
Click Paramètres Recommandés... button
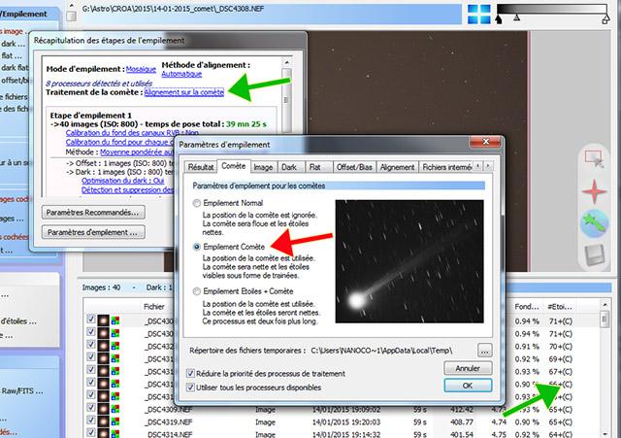click(93, 213)
